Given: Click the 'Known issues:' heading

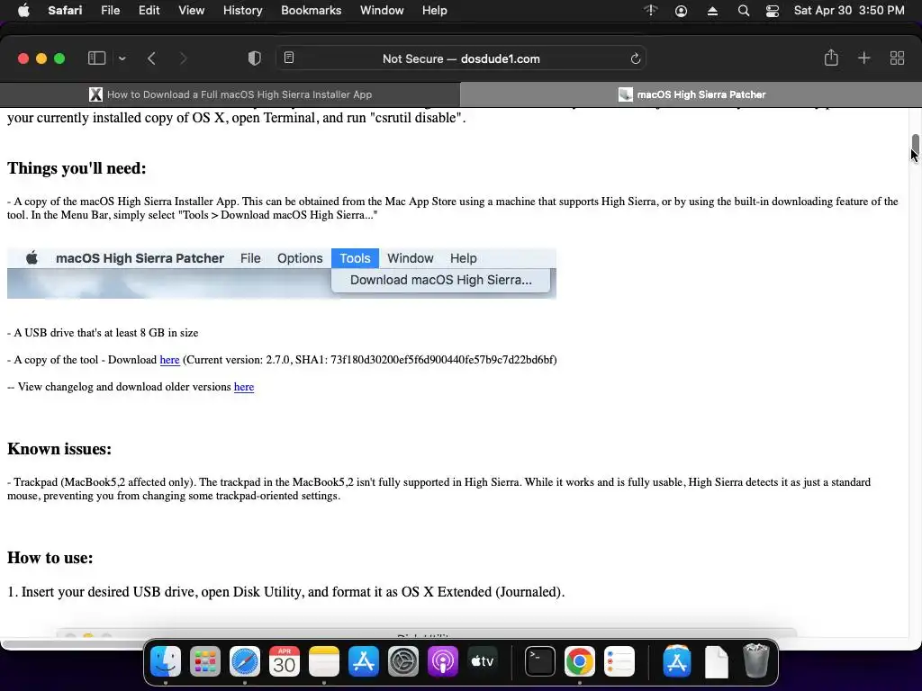Looking at the screenshot, I should click(59, 449).
